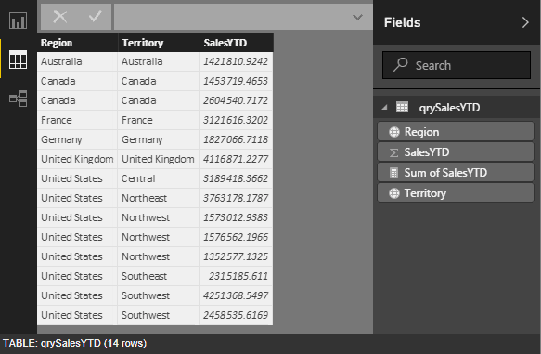541x354 pixels.
Task: Click the Central territory cell
Action: coord(138,178)
